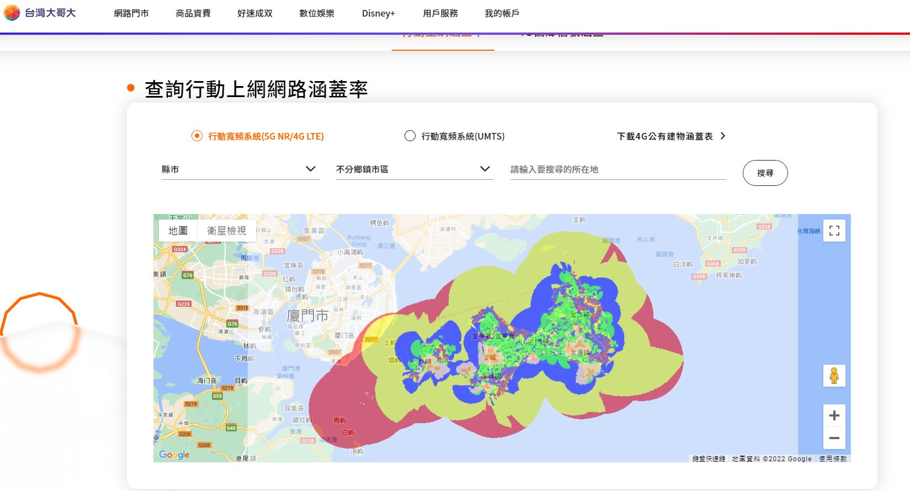Image resolution: width=910 pixels, height=491 pixels.
Task: Select 行動寬頻系統(5G NR/4G LTE) radio option
Action: [x=197, y=136]
